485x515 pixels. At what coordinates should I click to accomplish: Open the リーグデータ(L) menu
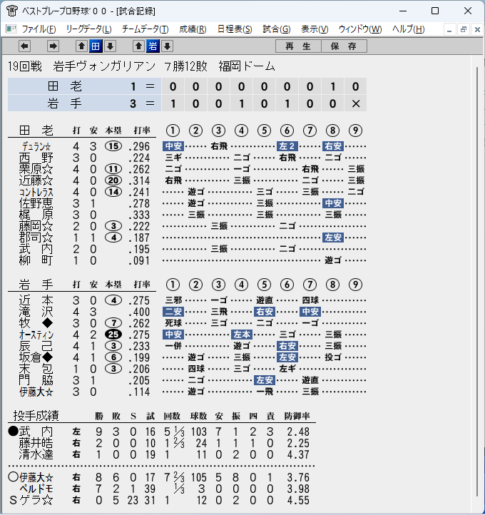(89, 29)
